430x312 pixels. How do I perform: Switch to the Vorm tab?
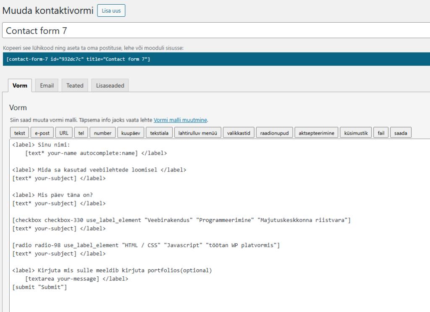(x=20, y=86)
